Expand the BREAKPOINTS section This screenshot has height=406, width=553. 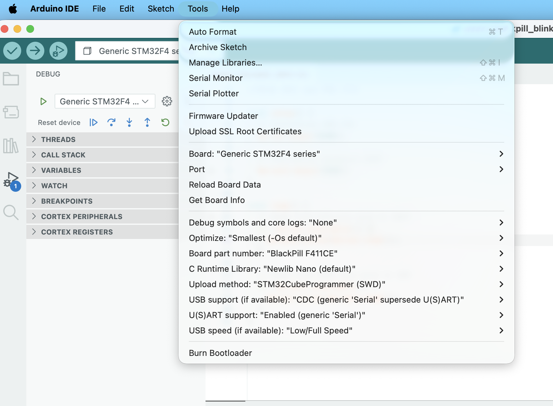tap(102, 201)
